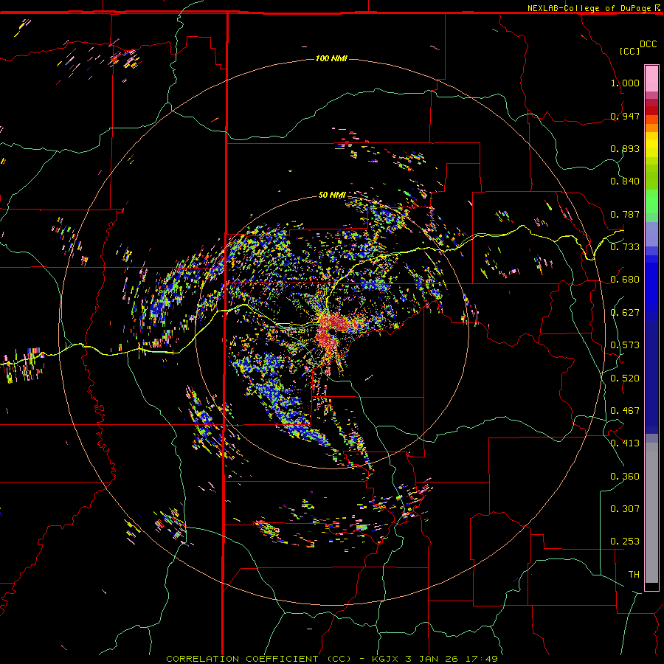Screen dimensions: 664x664
Task: Select the 0.680 scale value
Action: pos(625,280)
